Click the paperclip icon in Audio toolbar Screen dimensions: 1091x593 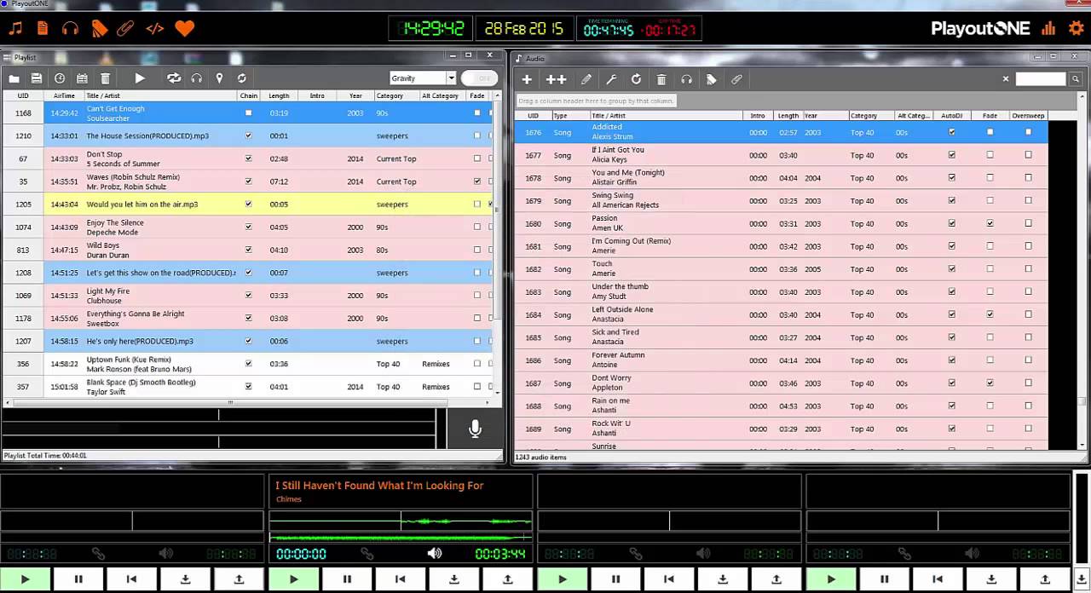[x=736, y=79]
